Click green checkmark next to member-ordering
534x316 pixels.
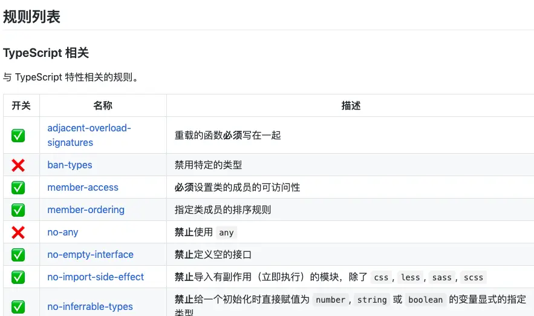(18, 210)
